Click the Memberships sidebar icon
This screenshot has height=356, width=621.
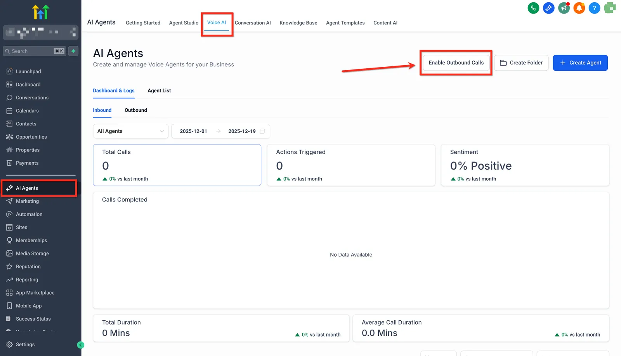click(x=9, y=240)
